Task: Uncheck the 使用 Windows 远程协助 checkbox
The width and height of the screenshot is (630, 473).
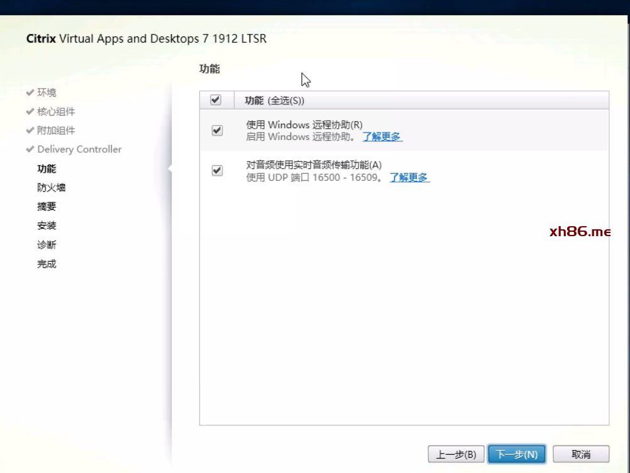Action: pos(217,130)
